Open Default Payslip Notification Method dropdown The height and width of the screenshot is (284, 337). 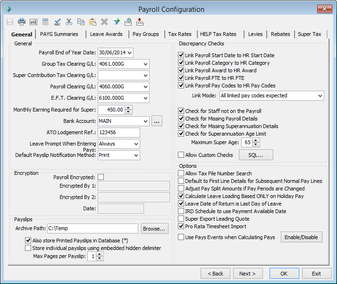[136, 155]
